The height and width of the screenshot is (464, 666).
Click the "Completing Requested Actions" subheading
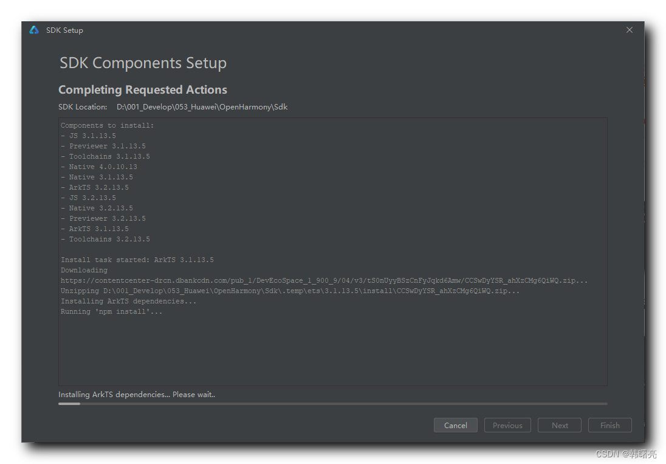coord(143,90)
